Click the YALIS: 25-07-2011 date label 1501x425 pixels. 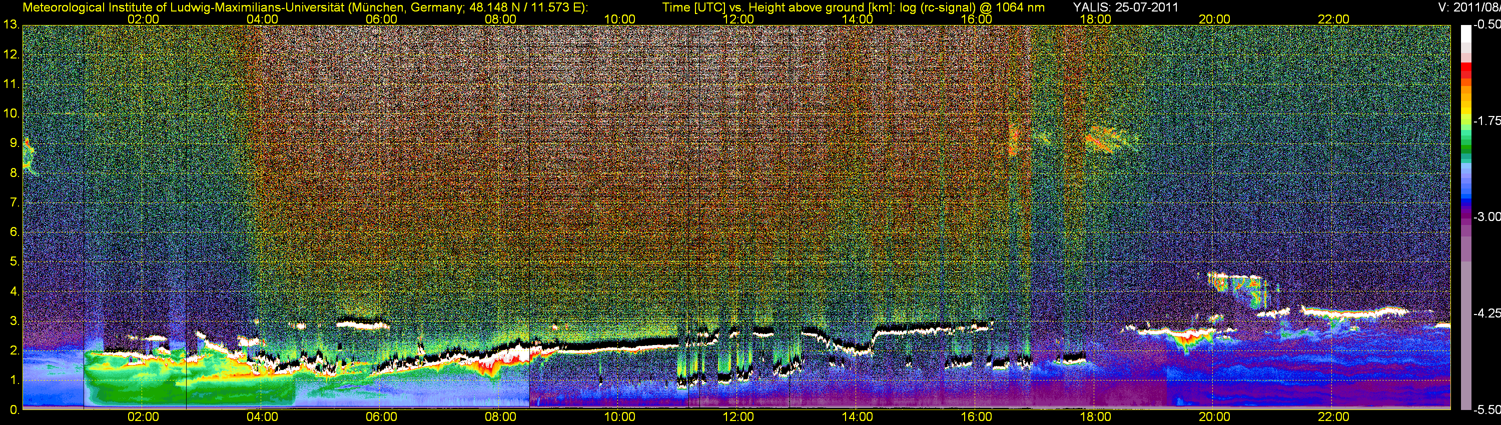tap(1125, 7)
